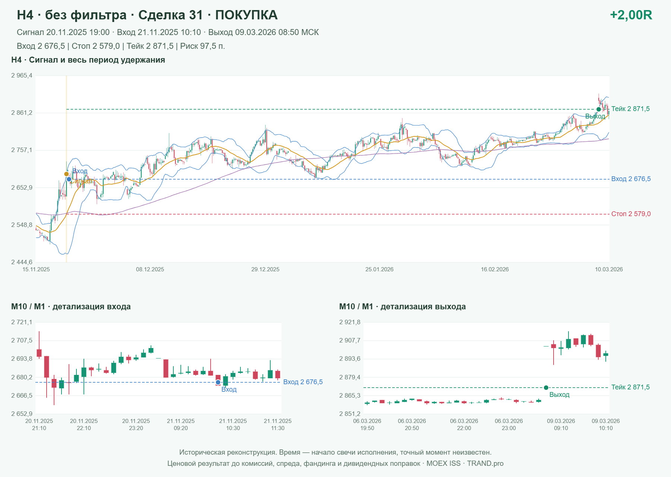
Task: Click 'Тейк 2 871,5' label in exit detail chart
Action: 630,387
